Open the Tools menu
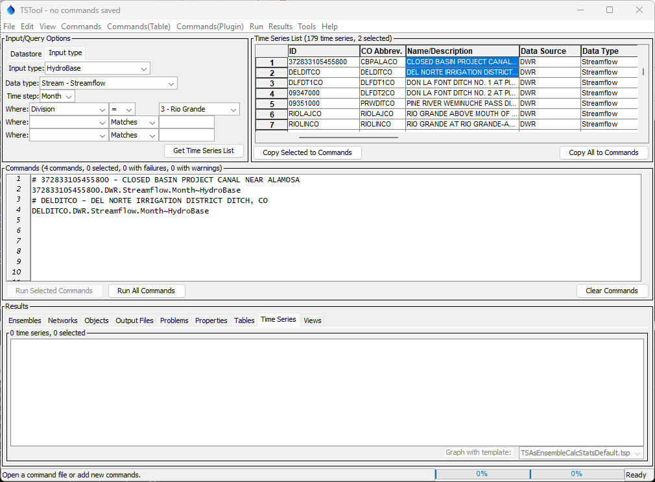This screenshot has height=482, width=655. [307, 27]
